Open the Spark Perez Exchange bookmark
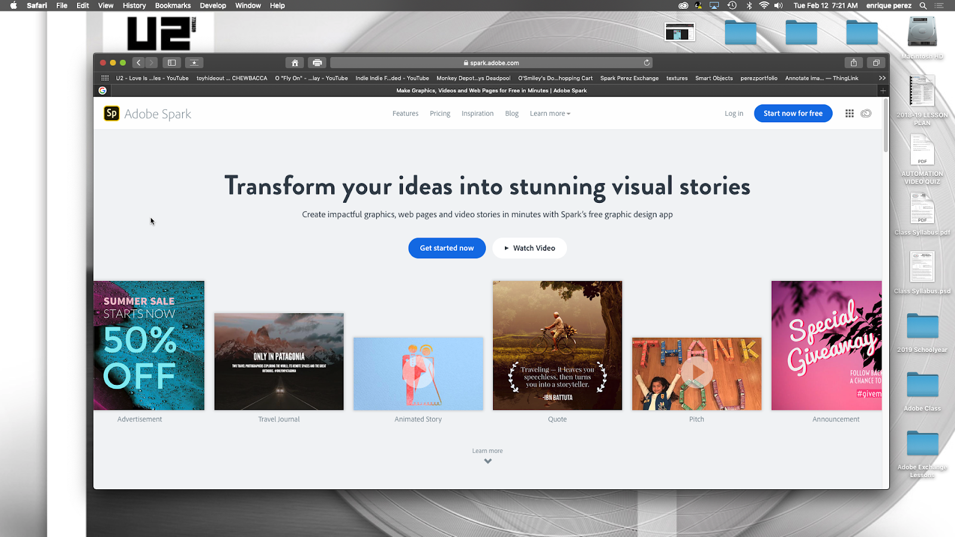This screenshot has height=537, width=955. coord(629,78)
